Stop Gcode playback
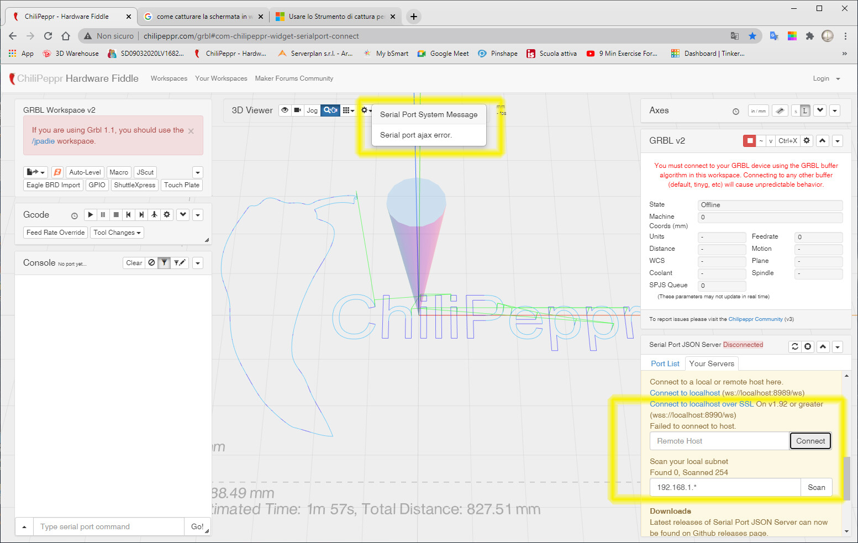Viewport: 858px width, 543px height. pyautogui.click(x=116, y=214)
